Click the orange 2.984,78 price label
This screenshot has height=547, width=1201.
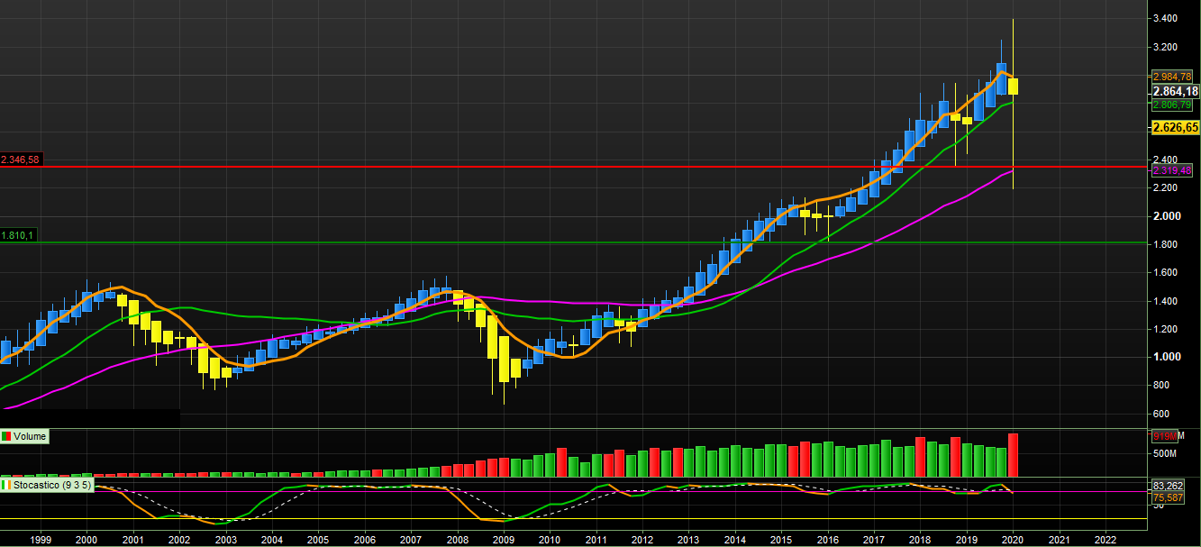(1174, 76)
